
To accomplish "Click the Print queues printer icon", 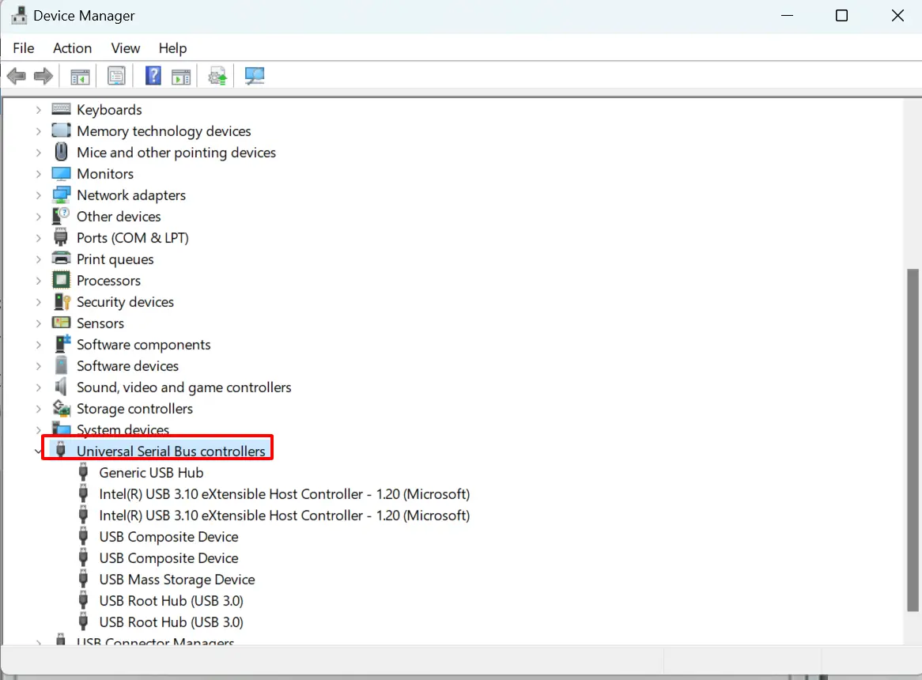I will tap(61, 259).
